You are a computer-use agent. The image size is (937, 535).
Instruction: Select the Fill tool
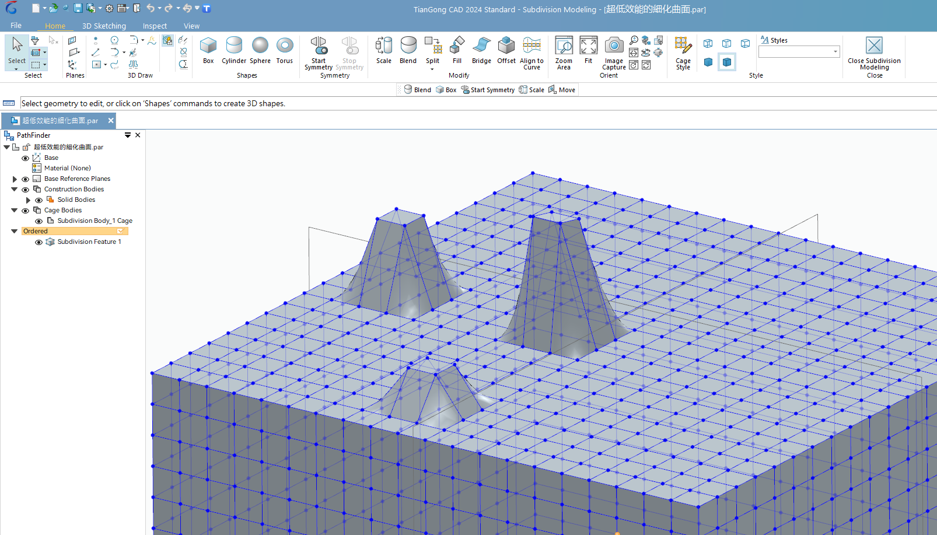tap(457, 50)
